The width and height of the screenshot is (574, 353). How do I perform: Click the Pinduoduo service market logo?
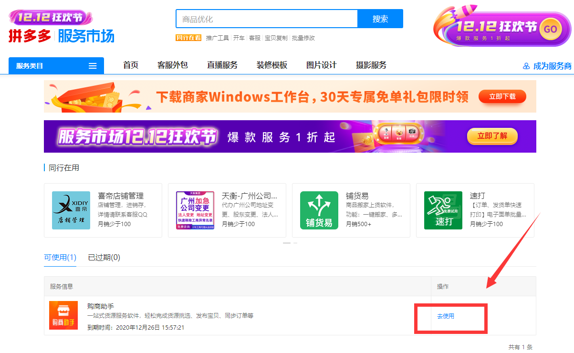[61, 36]
